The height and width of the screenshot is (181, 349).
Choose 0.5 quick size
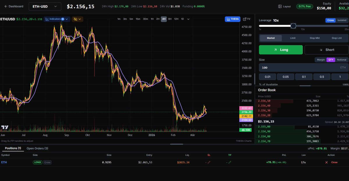point(322,77)
